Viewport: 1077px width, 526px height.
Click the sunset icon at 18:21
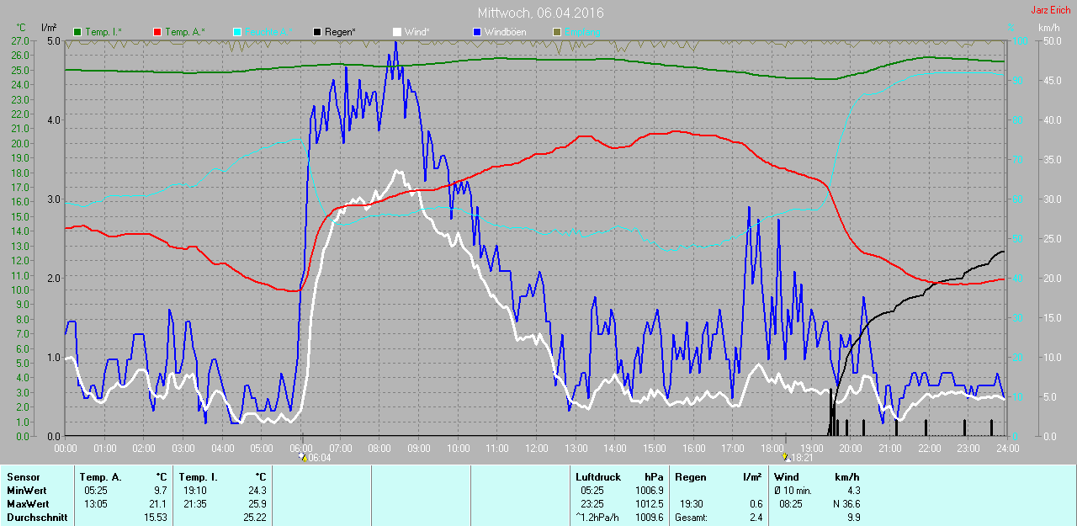click(x=785, y=457)
